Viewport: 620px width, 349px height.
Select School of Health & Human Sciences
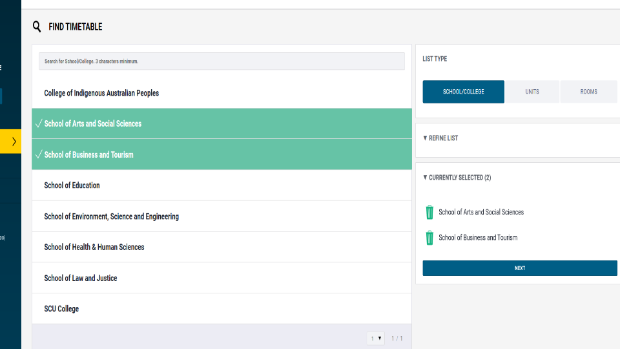point(222,247)
